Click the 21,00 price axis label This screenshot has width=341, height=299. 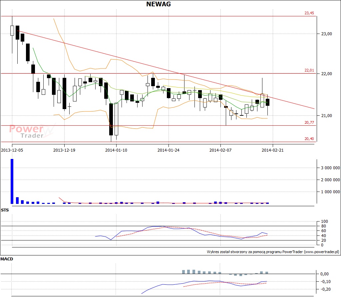pos(327,116)
